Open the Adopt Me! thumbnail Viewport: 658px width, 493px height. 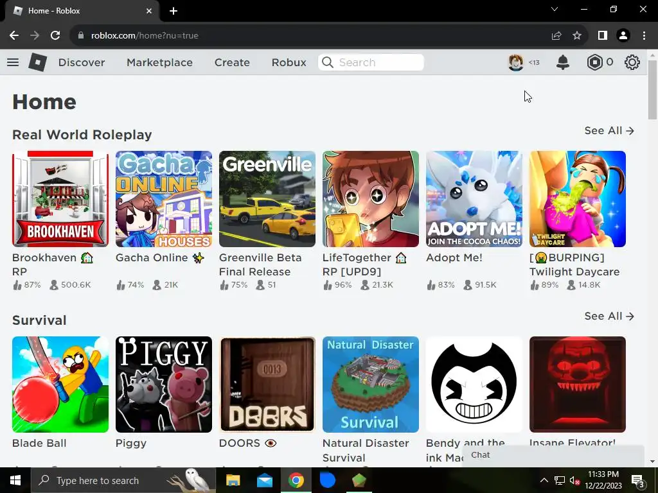click(474, 199)
